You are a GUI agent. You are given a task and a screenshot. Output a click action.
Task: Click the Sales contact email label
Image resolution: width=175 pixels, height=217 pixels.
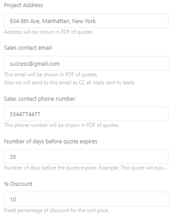point(28,48)
